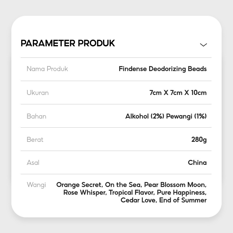Click the Pear Blossom Moon scent

pos(175,185)
